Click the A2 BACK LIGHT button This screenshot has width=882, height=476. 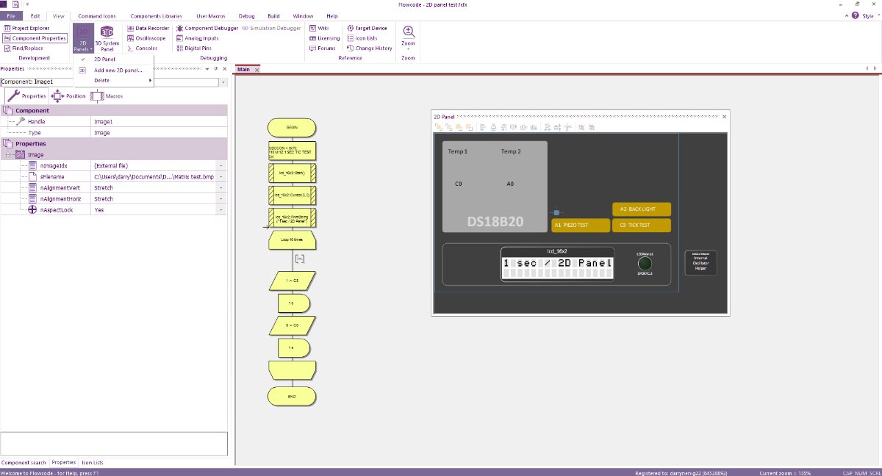(642, 209)
